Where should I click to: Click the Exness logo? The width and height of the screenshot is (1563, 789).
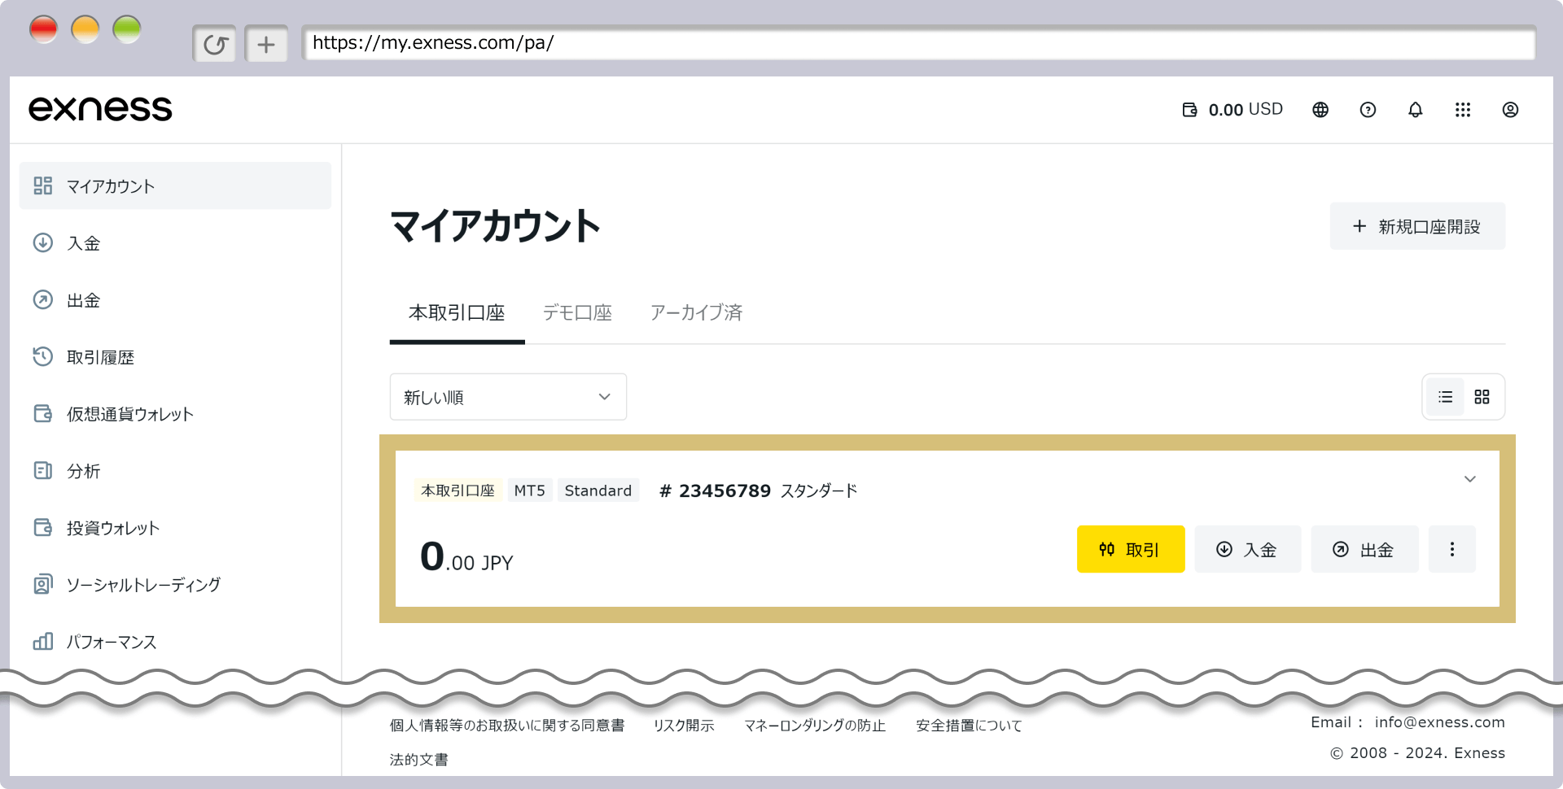coord(100,109)
